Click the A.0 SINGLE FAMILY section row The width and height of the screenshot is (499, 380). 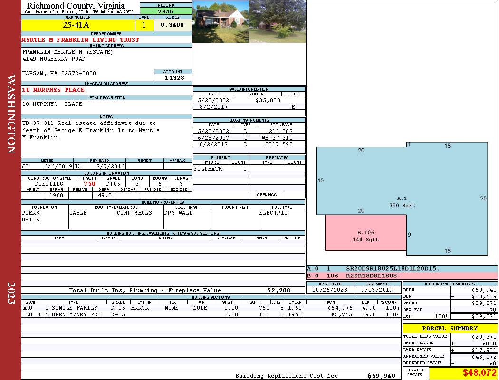click(211, 308)
